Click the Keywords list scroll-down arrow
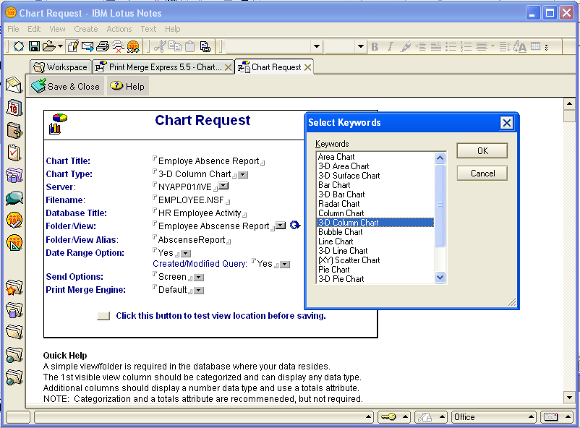 pyautogui.click(x=440, y=278)
